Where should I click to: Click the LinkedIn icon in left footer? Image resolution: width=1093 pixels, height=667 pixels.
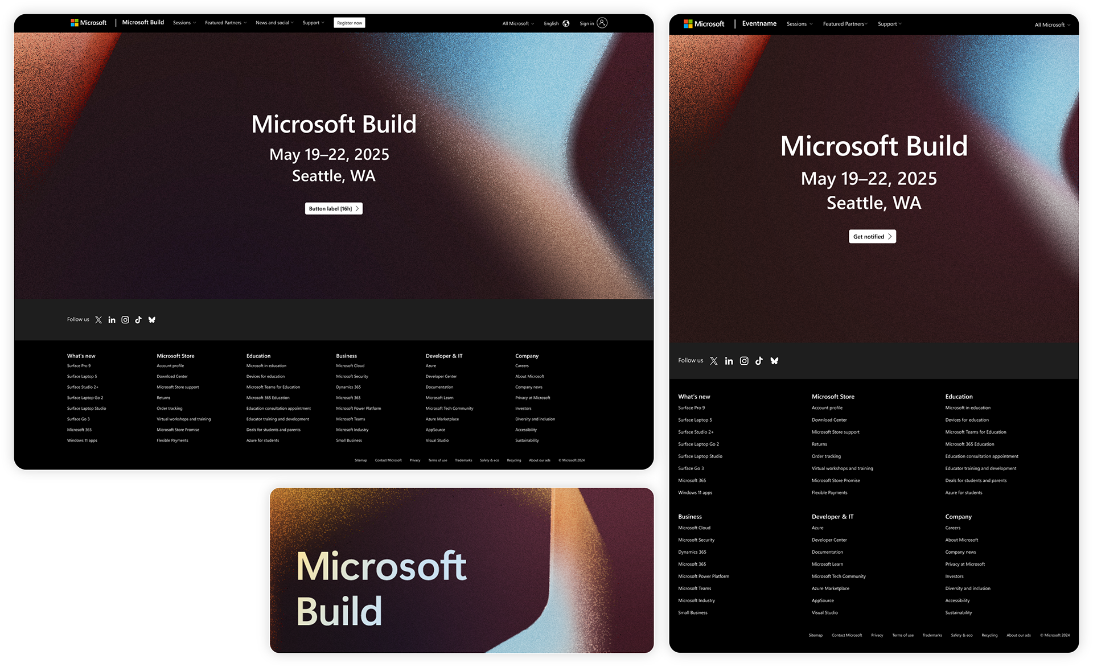coord(112,320)
